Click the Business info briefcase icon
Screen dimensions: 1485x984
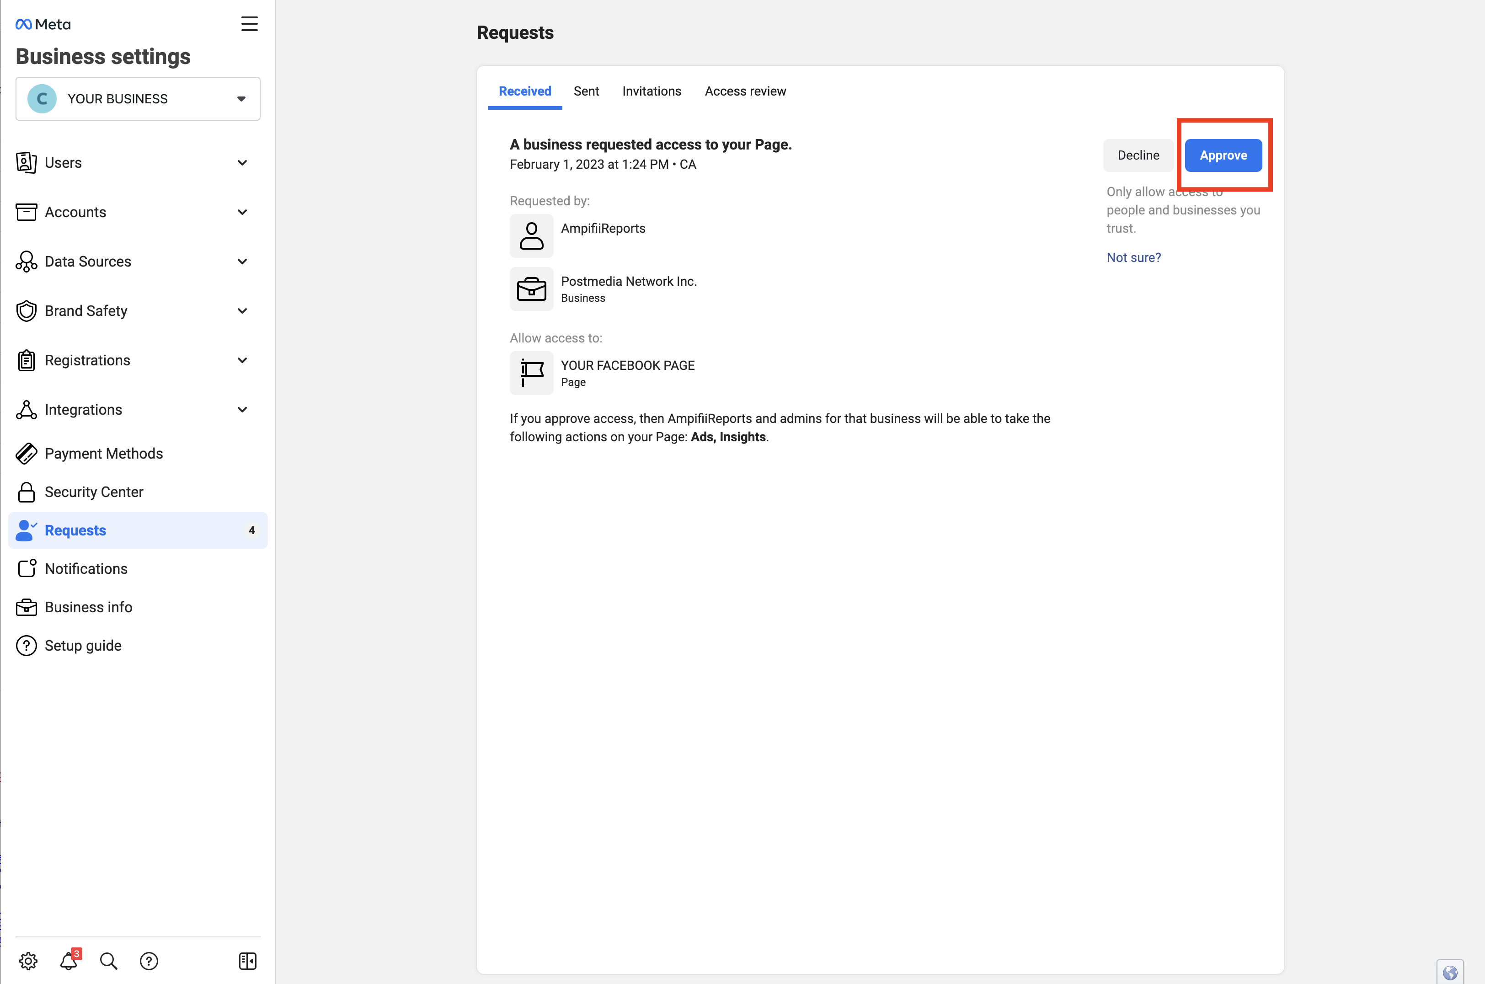27,608
